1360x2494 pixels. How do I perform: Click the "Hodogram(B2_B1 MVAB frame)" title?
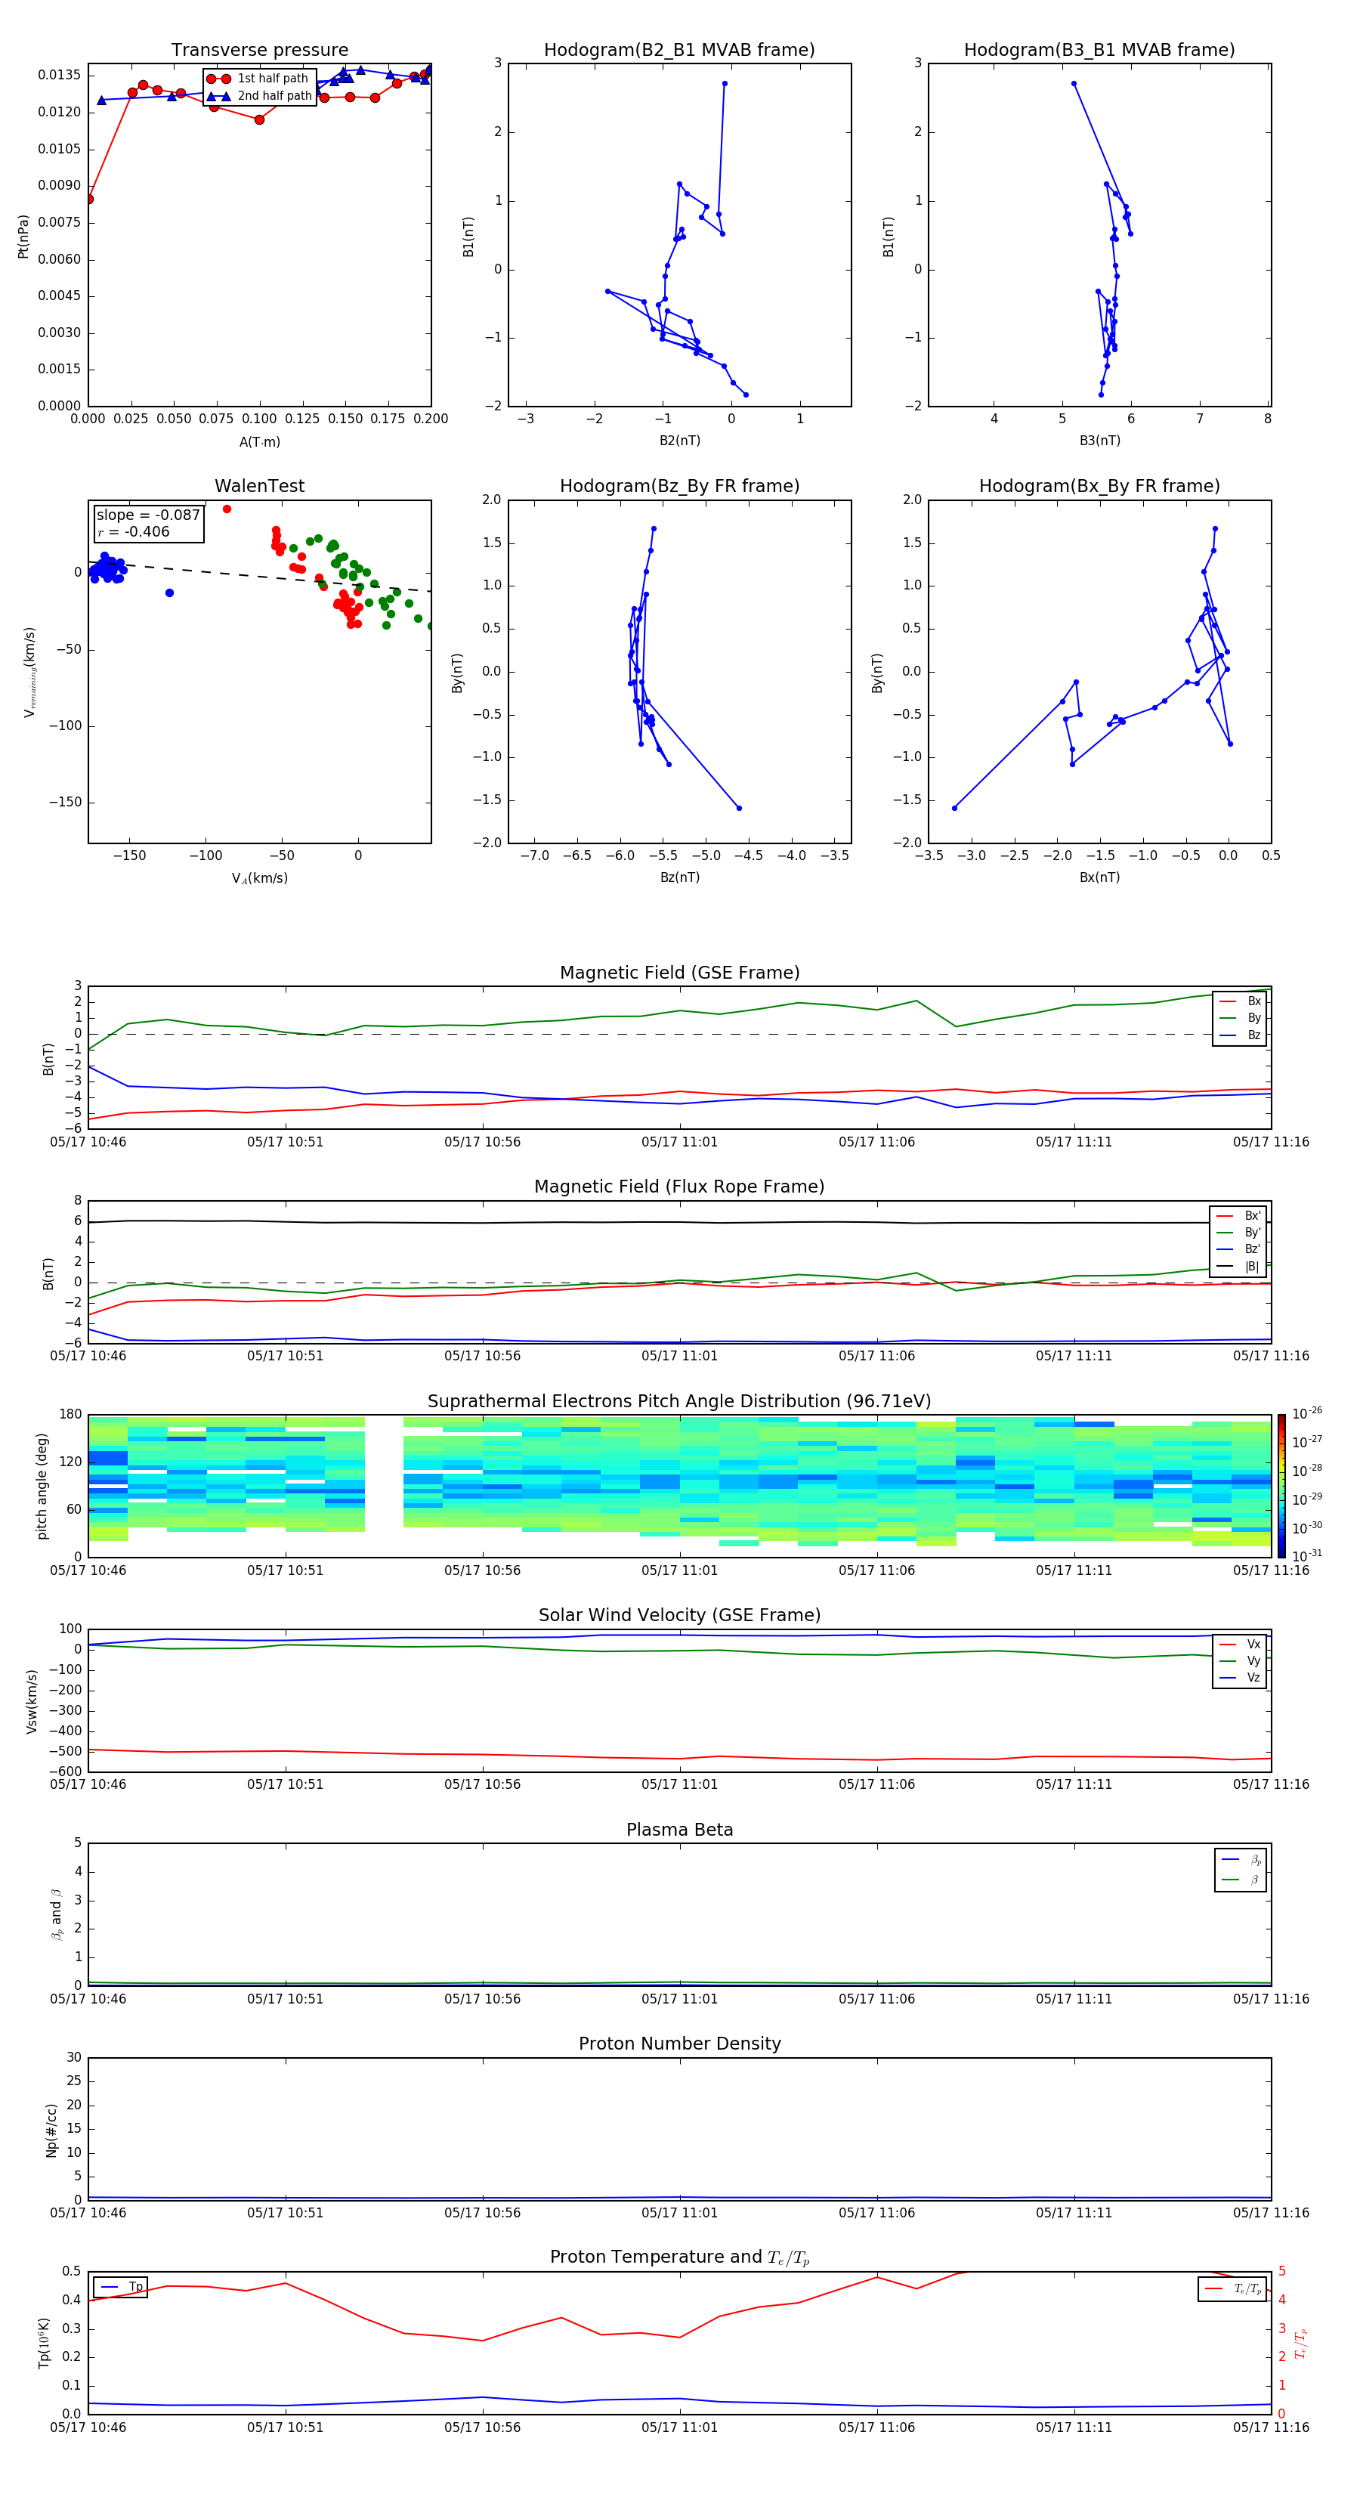(x=679, y=51)
